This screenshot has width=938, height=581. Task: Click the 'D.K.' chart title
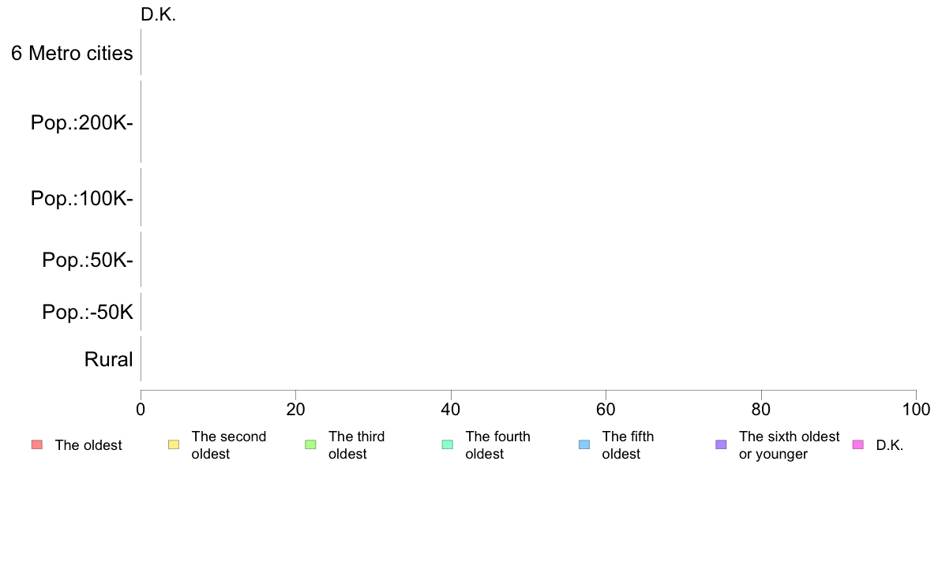tap(158, 14)
